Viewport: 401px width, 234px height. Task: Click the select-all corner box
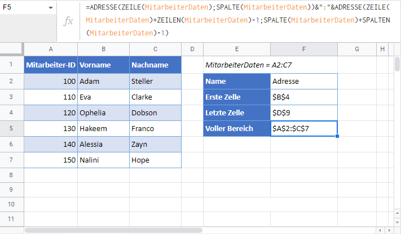tap(11, 48)
